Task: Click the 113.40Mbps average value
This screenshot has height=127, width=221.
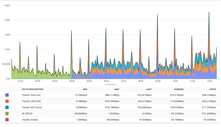Action: (x=176, y=101)
